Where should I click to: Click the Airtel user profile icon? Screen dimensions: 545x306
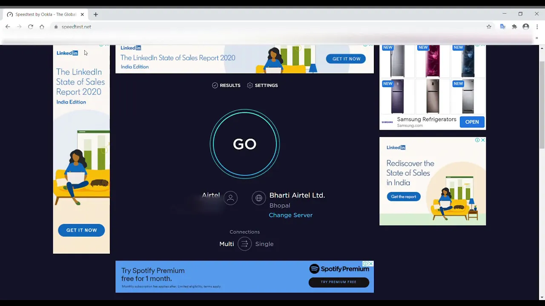coord(230,198)
